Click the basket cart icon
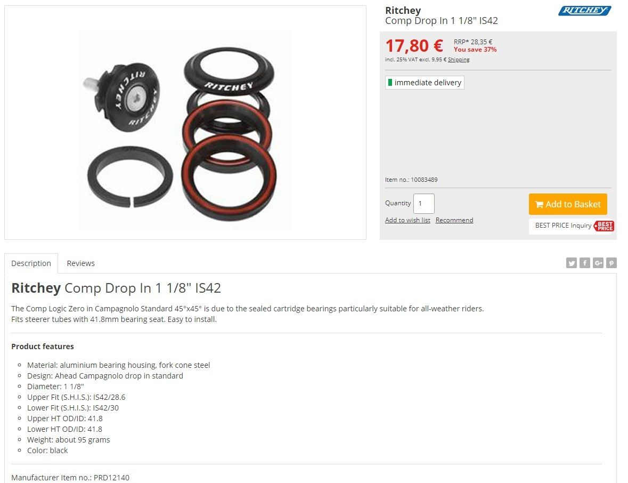The image size is (628, 483). 539,204
